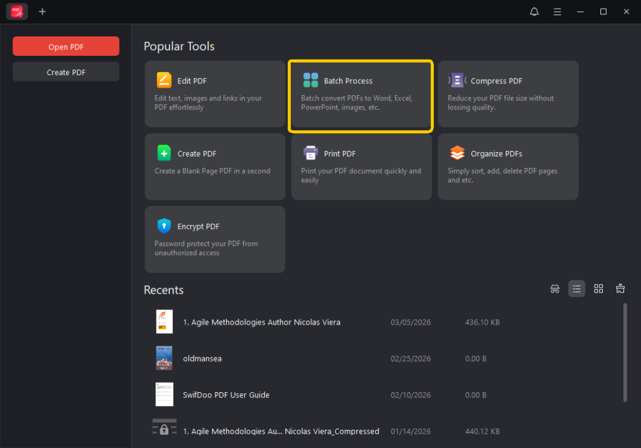Switch recents to list view
Viewport: 641px width, 448px height.
pos(577,289)
